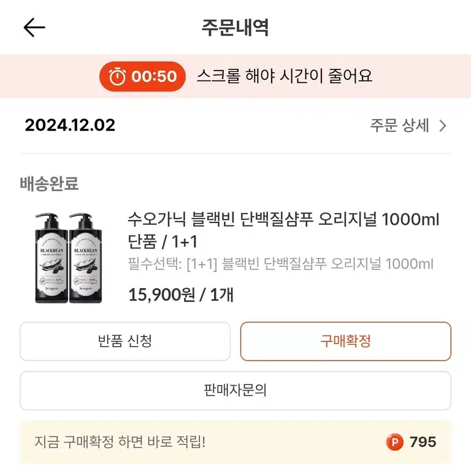471x471 pixels.
Task: Tap the orange P point coin icon
Action: click(x=394, y=442)
